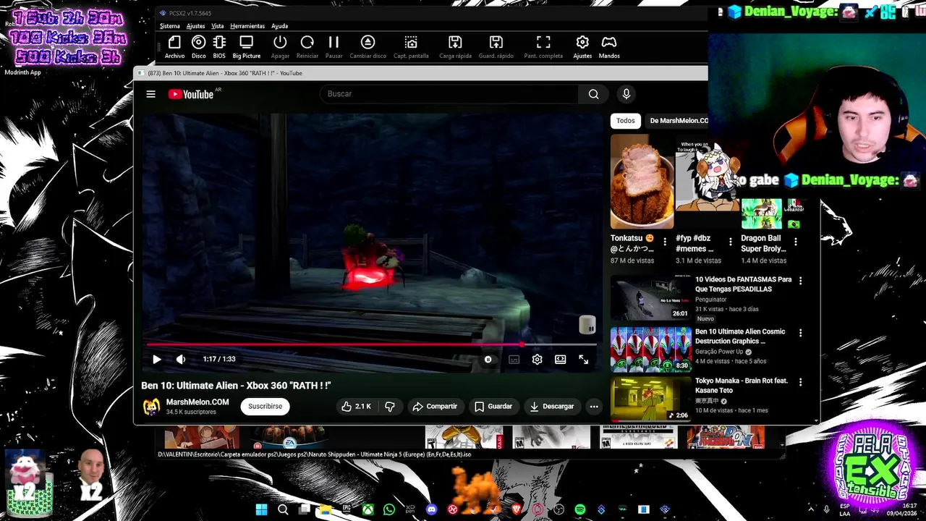Open more actions beside Descargar
Screen dimensions: 926x521
click(594, 407)
